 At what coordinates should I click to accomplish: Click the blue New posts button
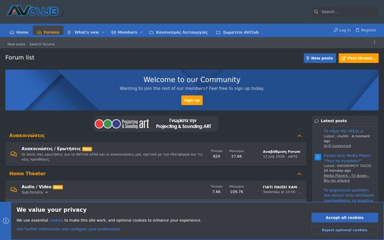[319, 58]
